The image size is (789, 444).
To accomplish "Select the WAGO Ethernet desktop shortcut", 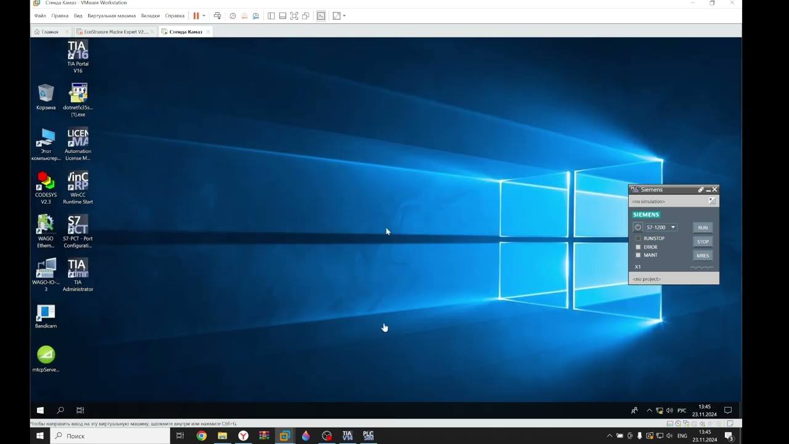I will [x=46, y=231].
